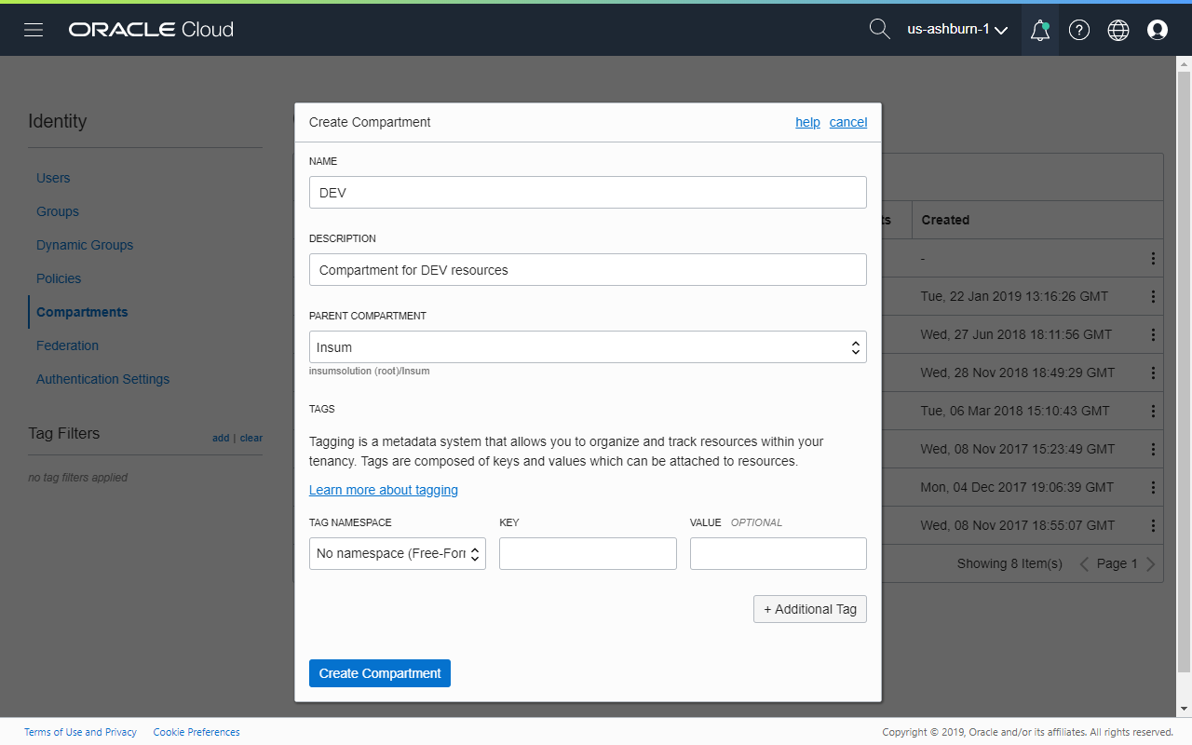1192x745 pixels.
Task: Click the language globe icon
Action: tap(1118, 30)
